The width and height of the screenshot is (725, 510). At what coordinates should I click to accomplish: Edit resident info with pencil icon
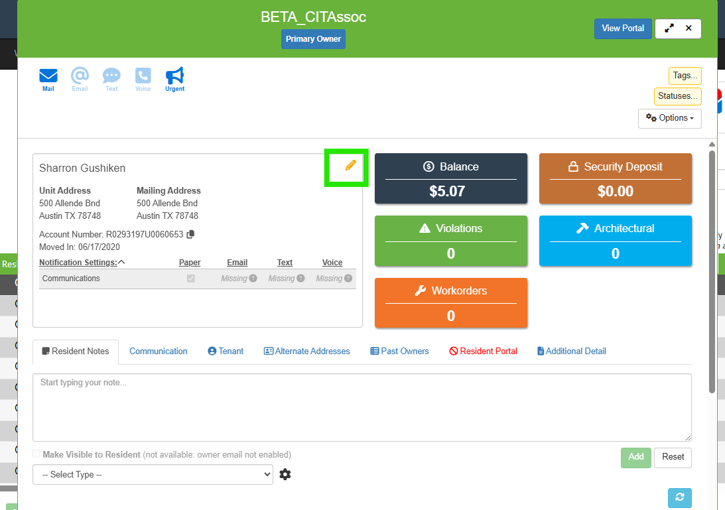tap(350, 165)
